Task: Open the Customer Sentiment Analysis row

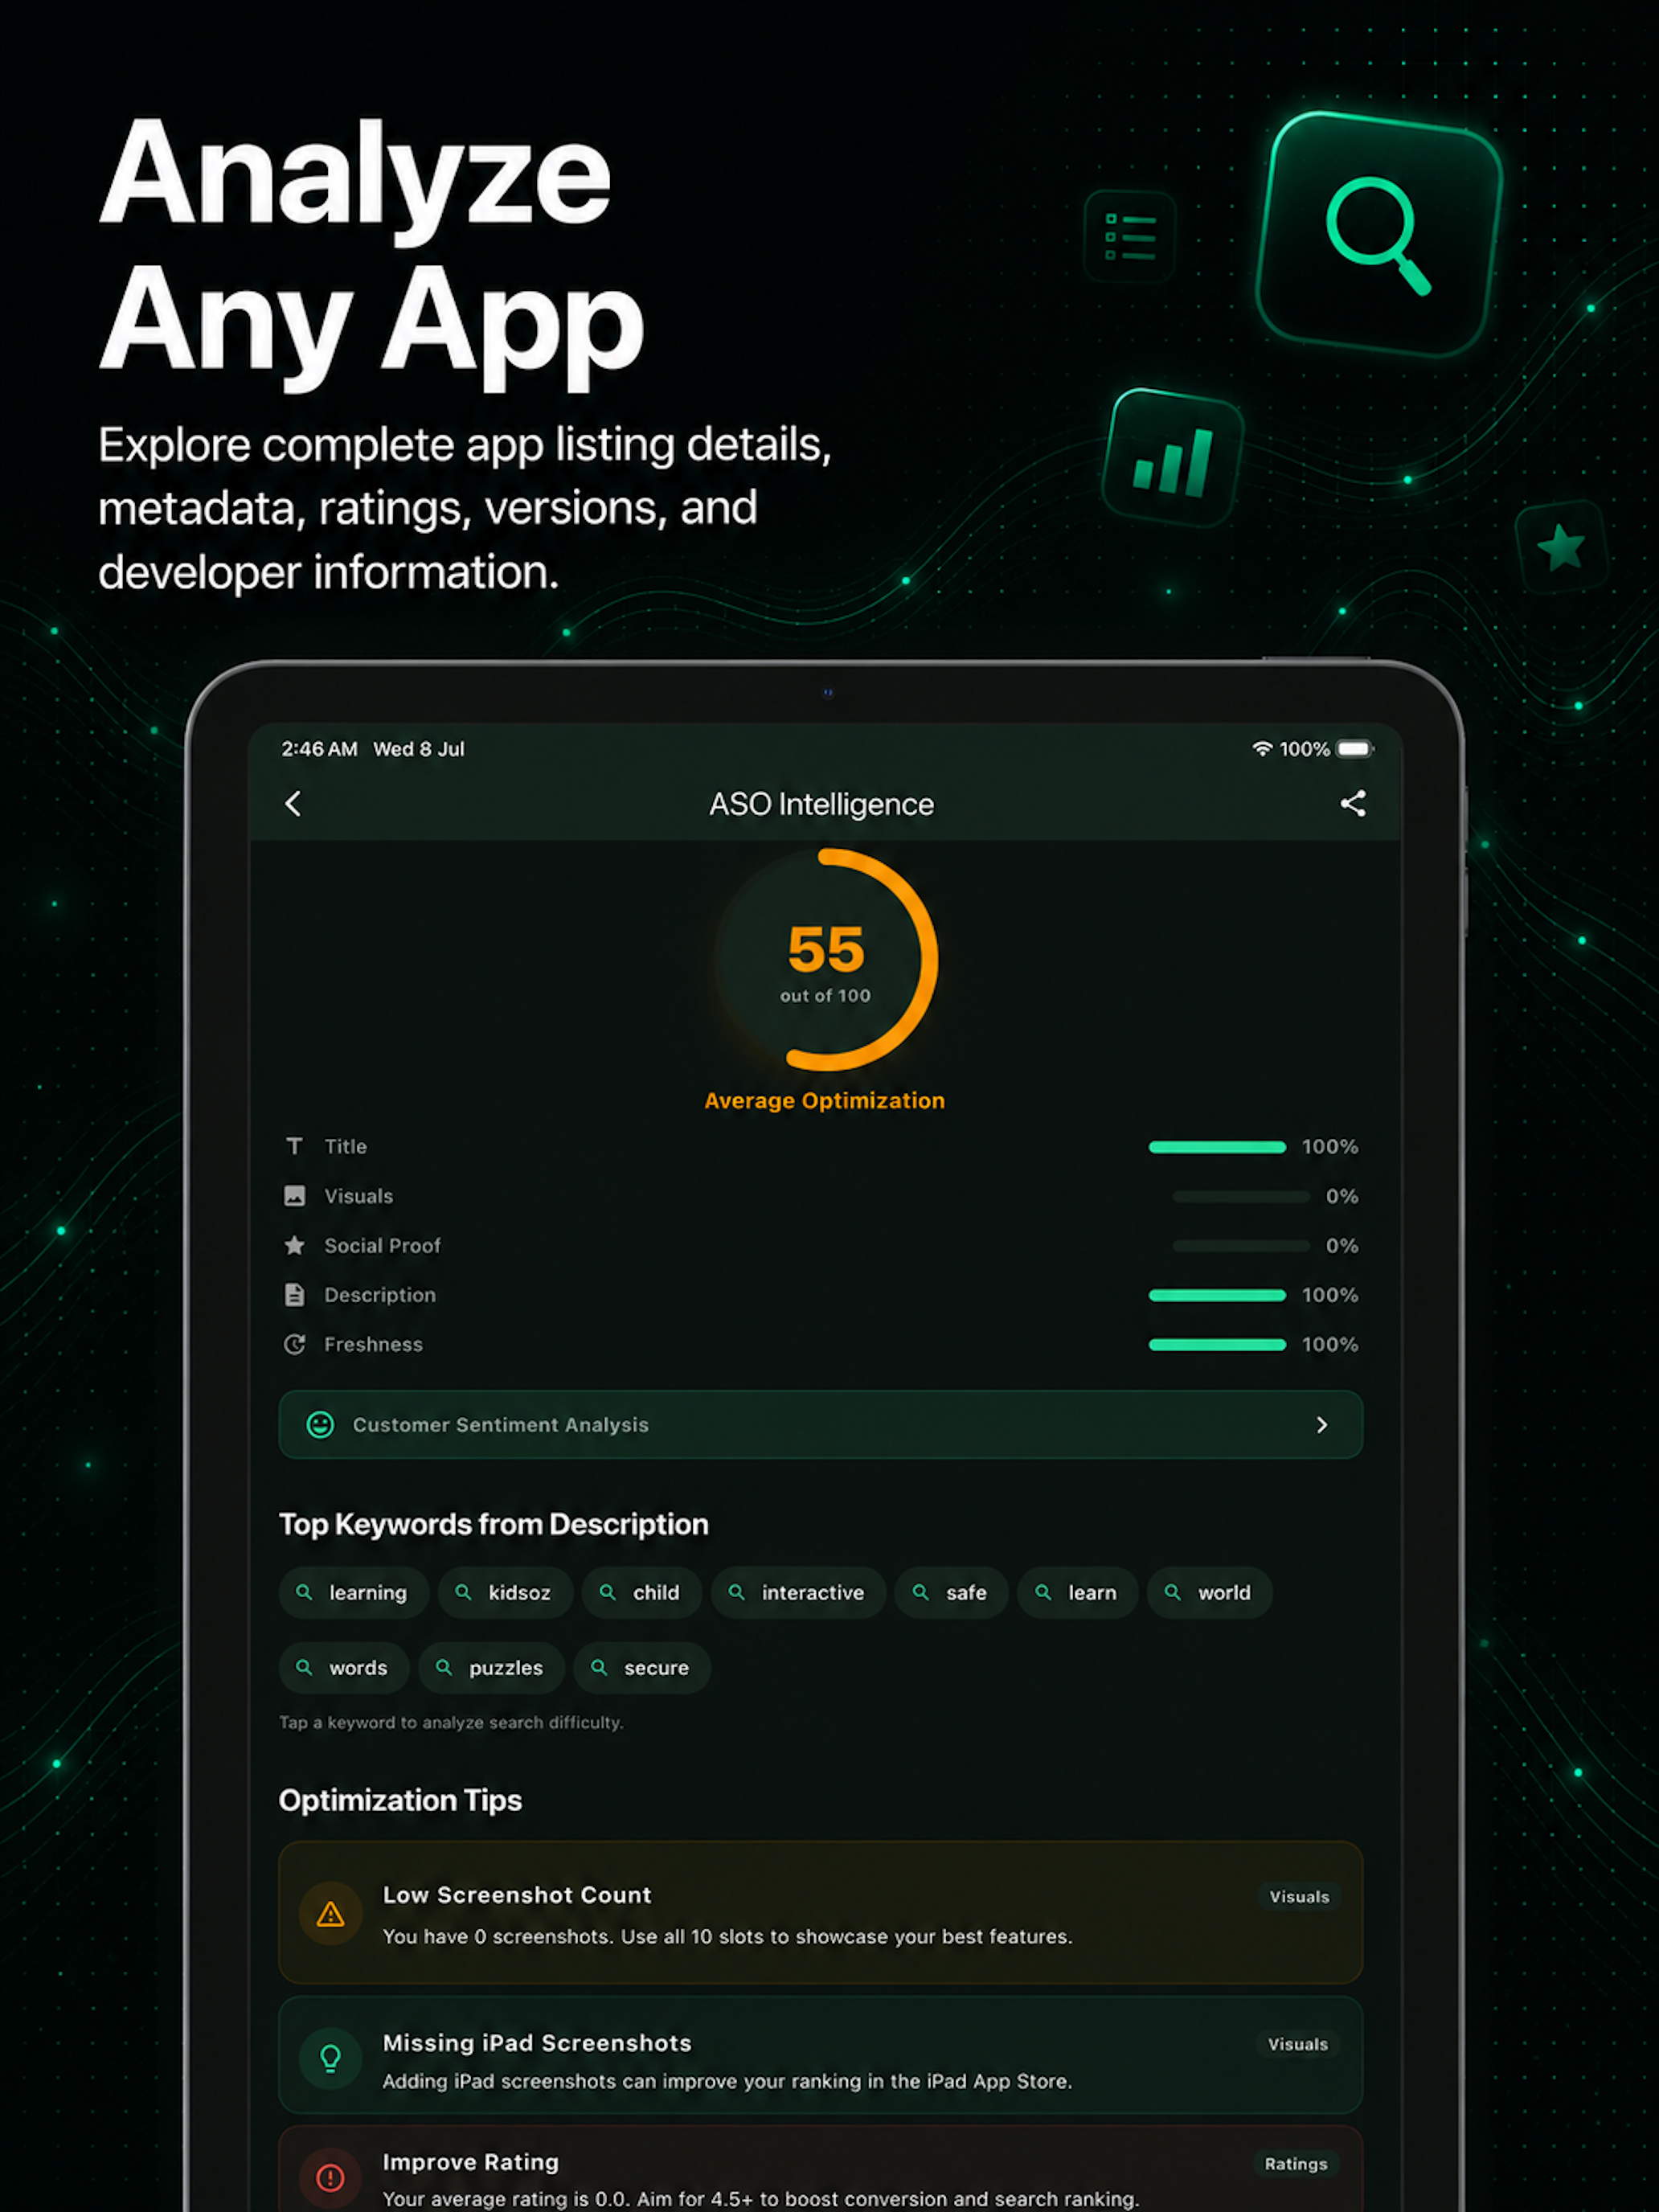Action: pos(820,1424)
